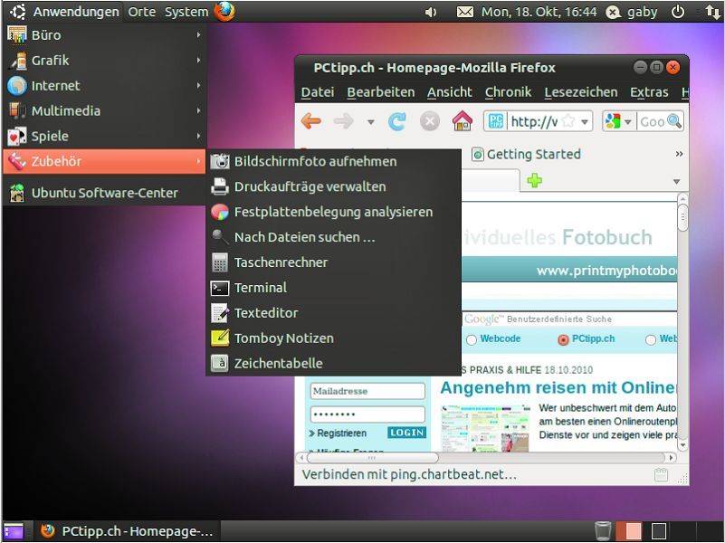Click the horizontal scrollbar thumb
The width and height of the screenshot is (725, 543).
coord(372,458)
